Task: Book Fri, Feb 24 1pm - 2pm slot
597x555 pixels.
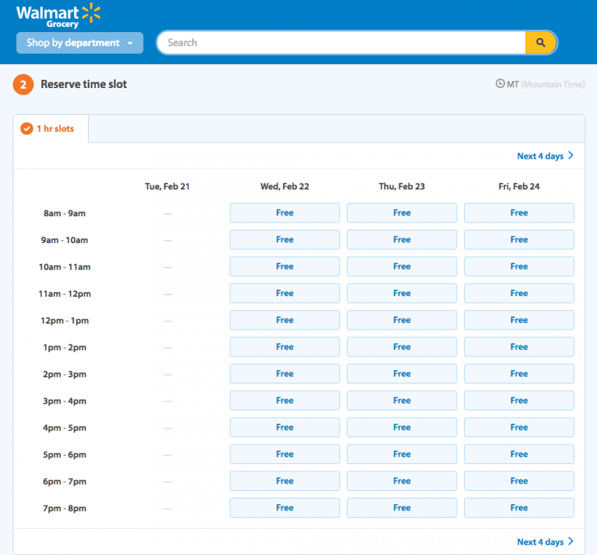Action: 519,347
